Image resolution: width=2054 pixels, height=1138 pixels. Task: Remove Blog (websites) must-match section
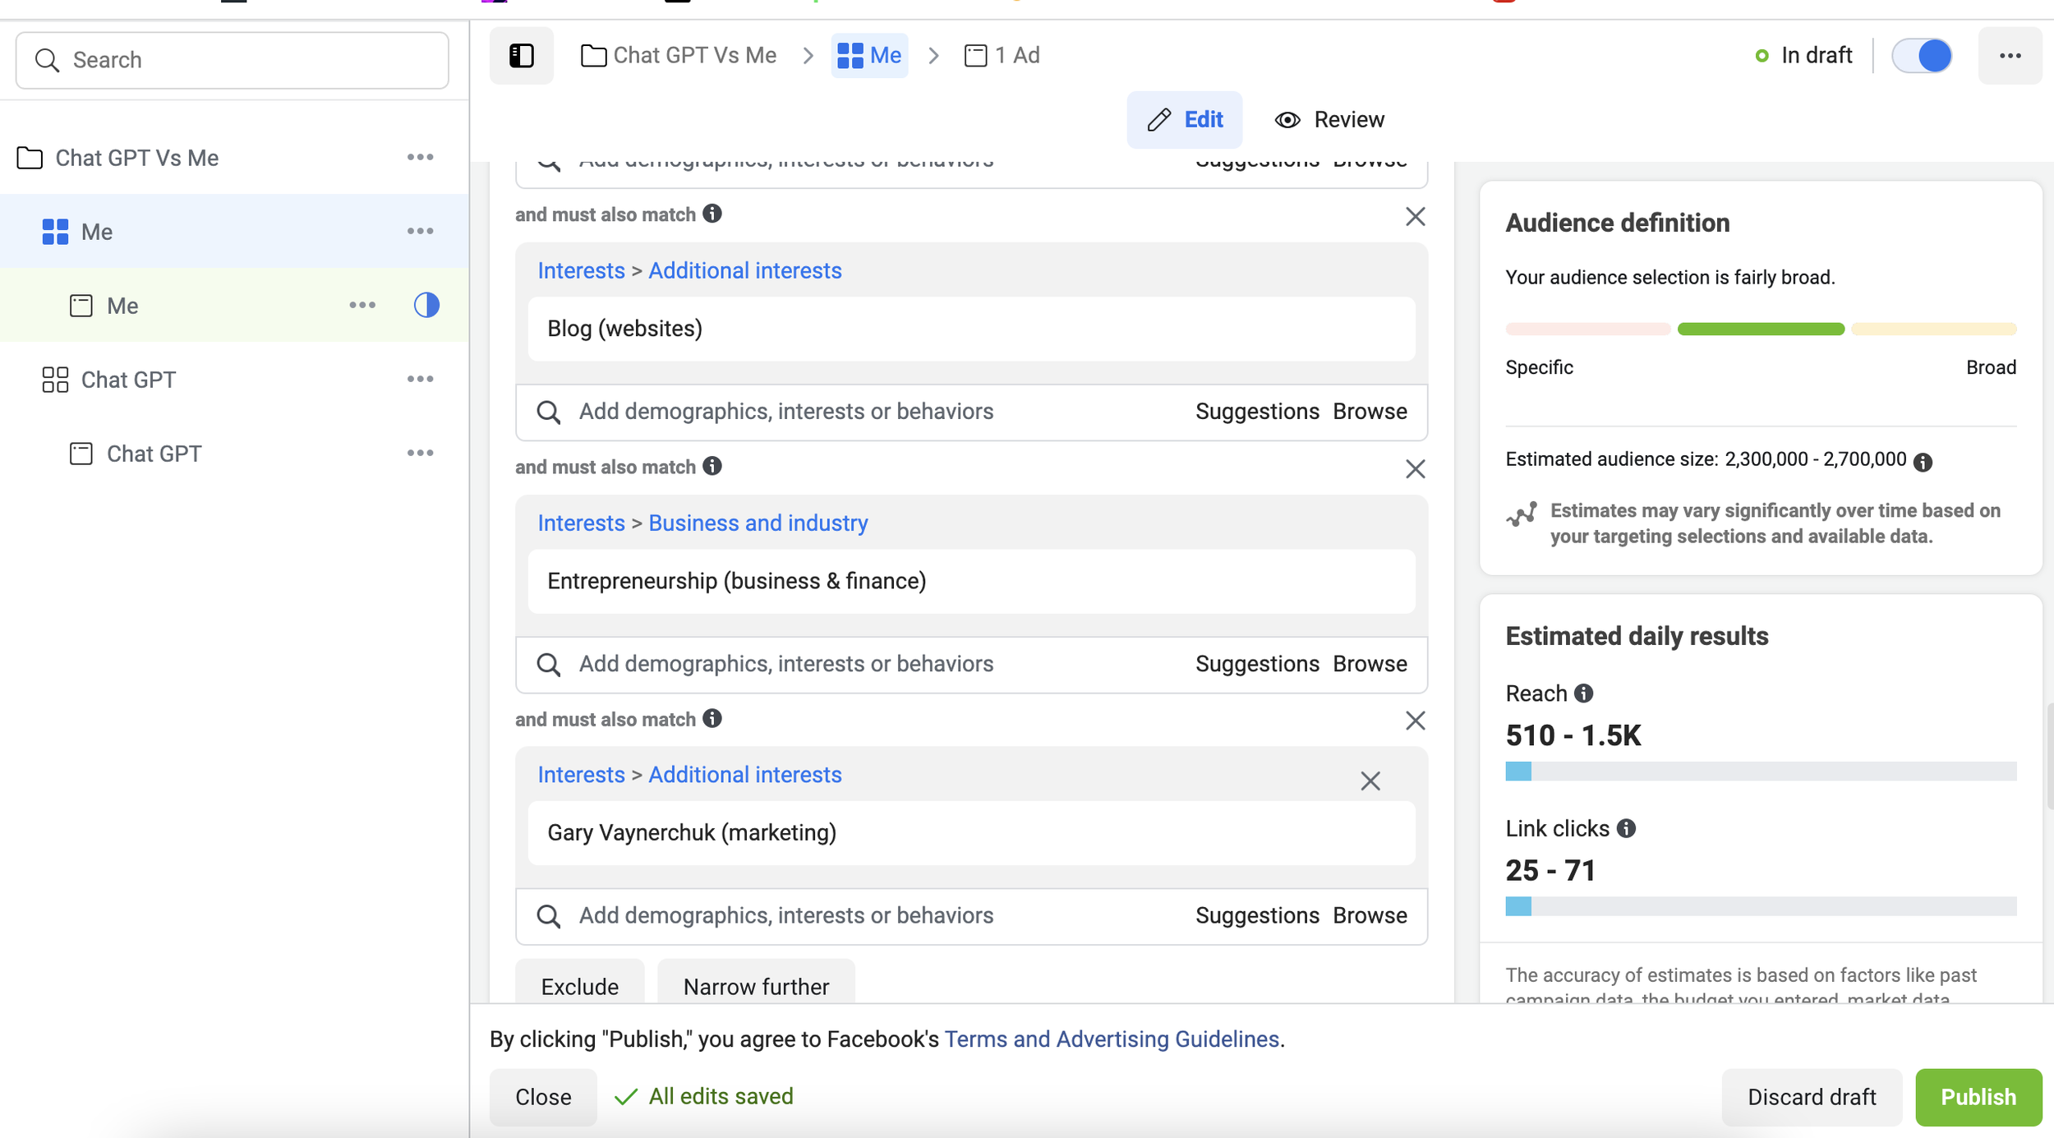[1415, 216]
